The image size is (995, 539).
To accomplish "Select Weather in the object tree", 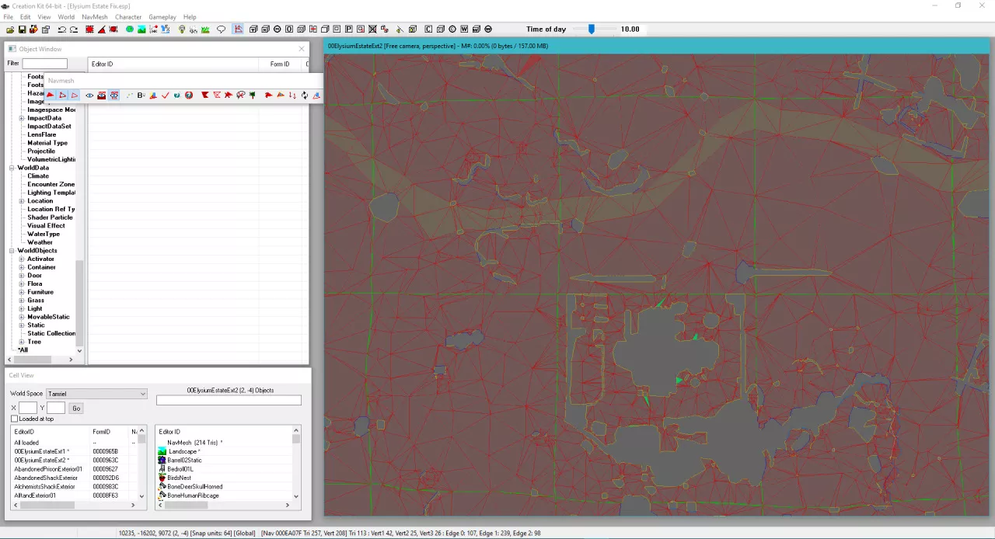I will click(40, 242).
